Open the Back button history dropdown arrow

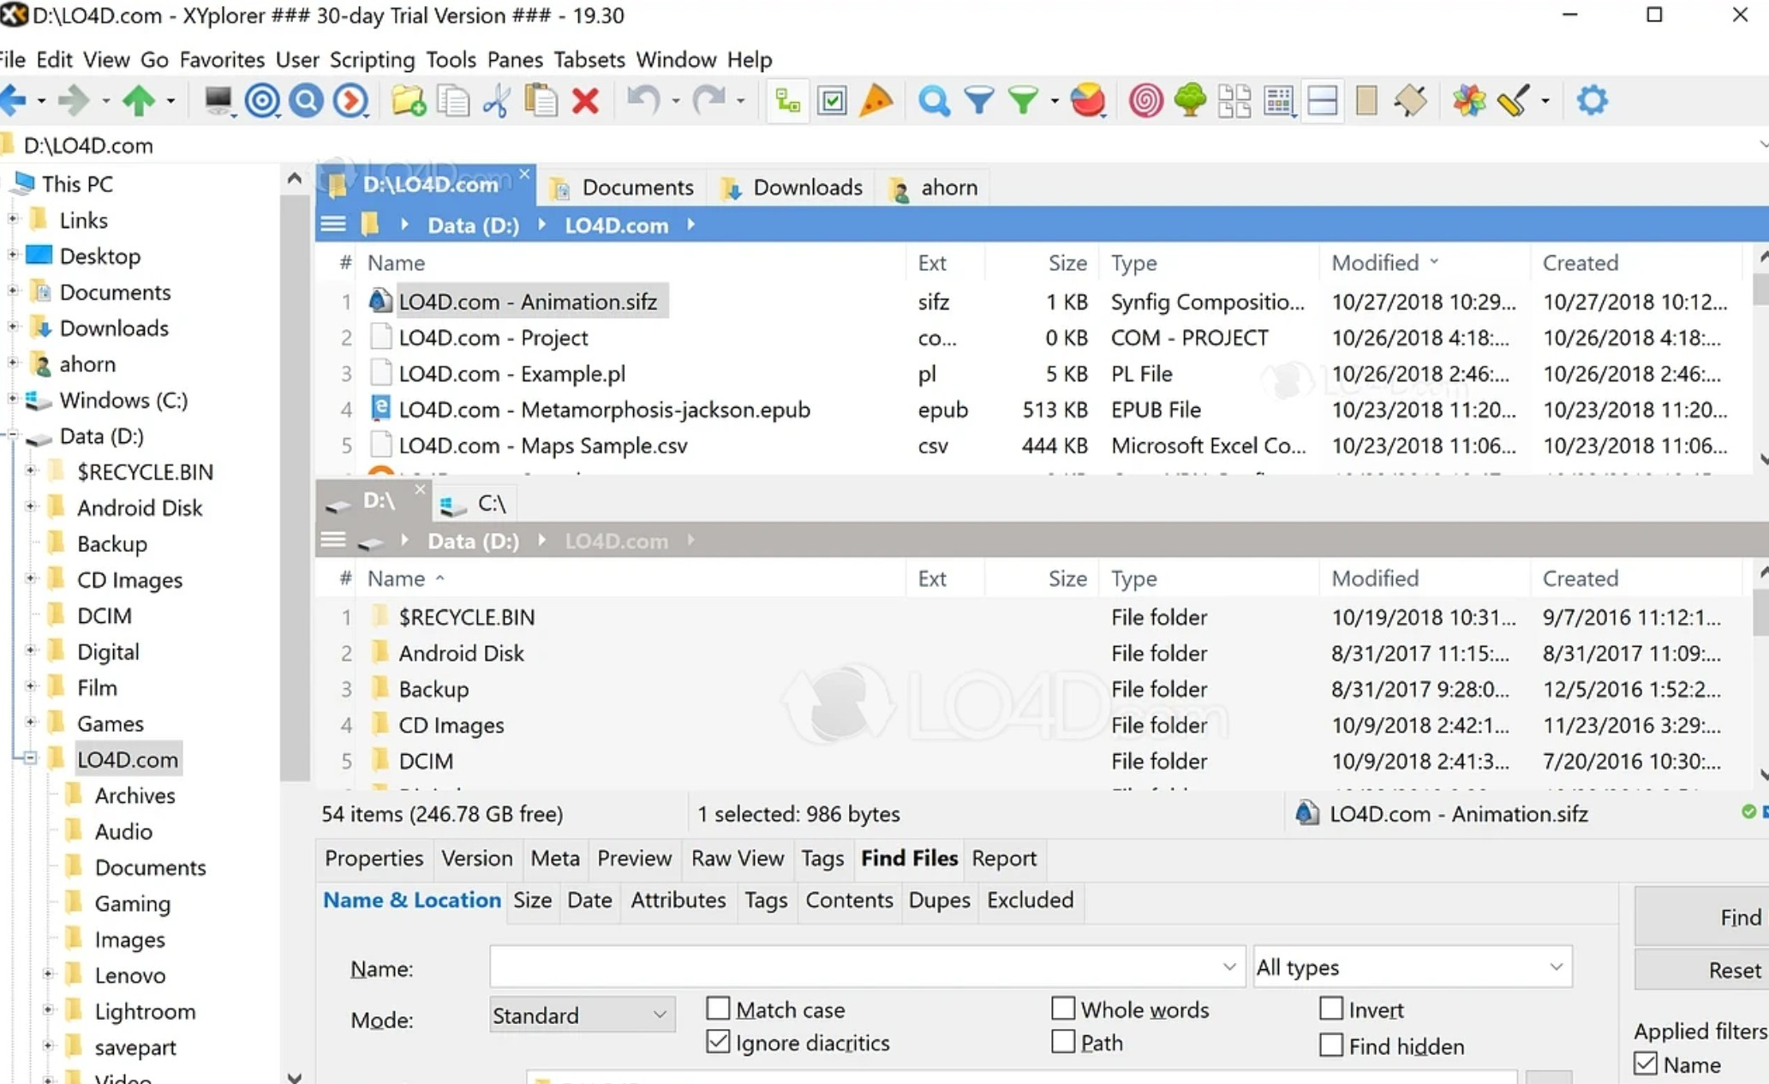coord(40,101)
